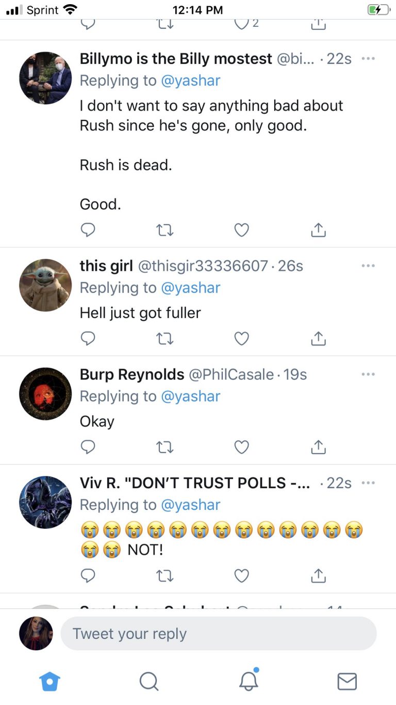
Task: Retweet Billymo's tweet about Rush
Action: tap(164, 230)
